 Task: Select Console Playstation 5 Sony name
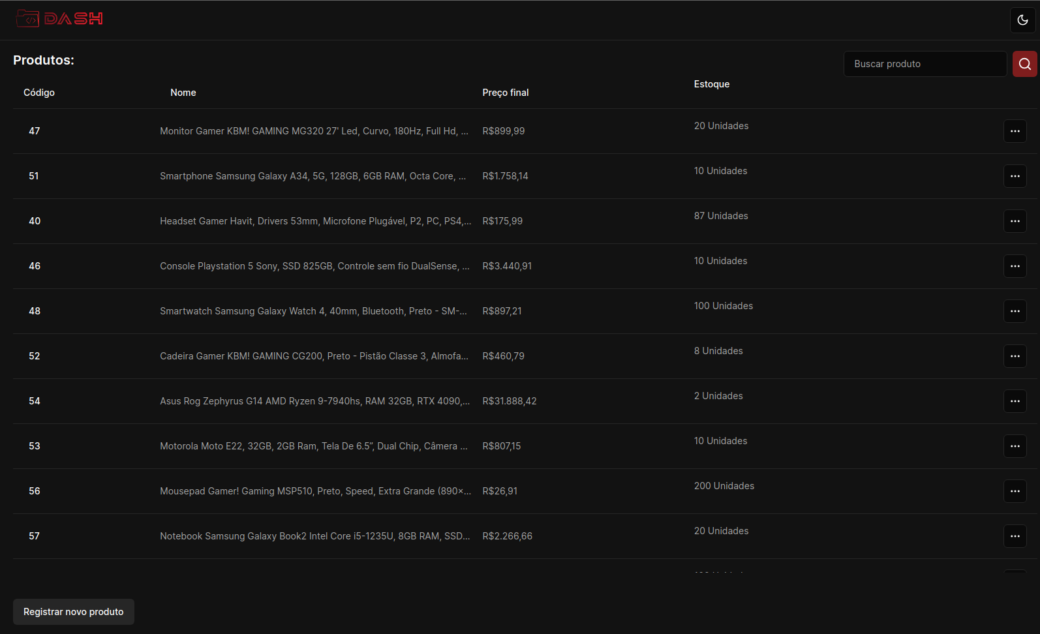tap(315, 266)
